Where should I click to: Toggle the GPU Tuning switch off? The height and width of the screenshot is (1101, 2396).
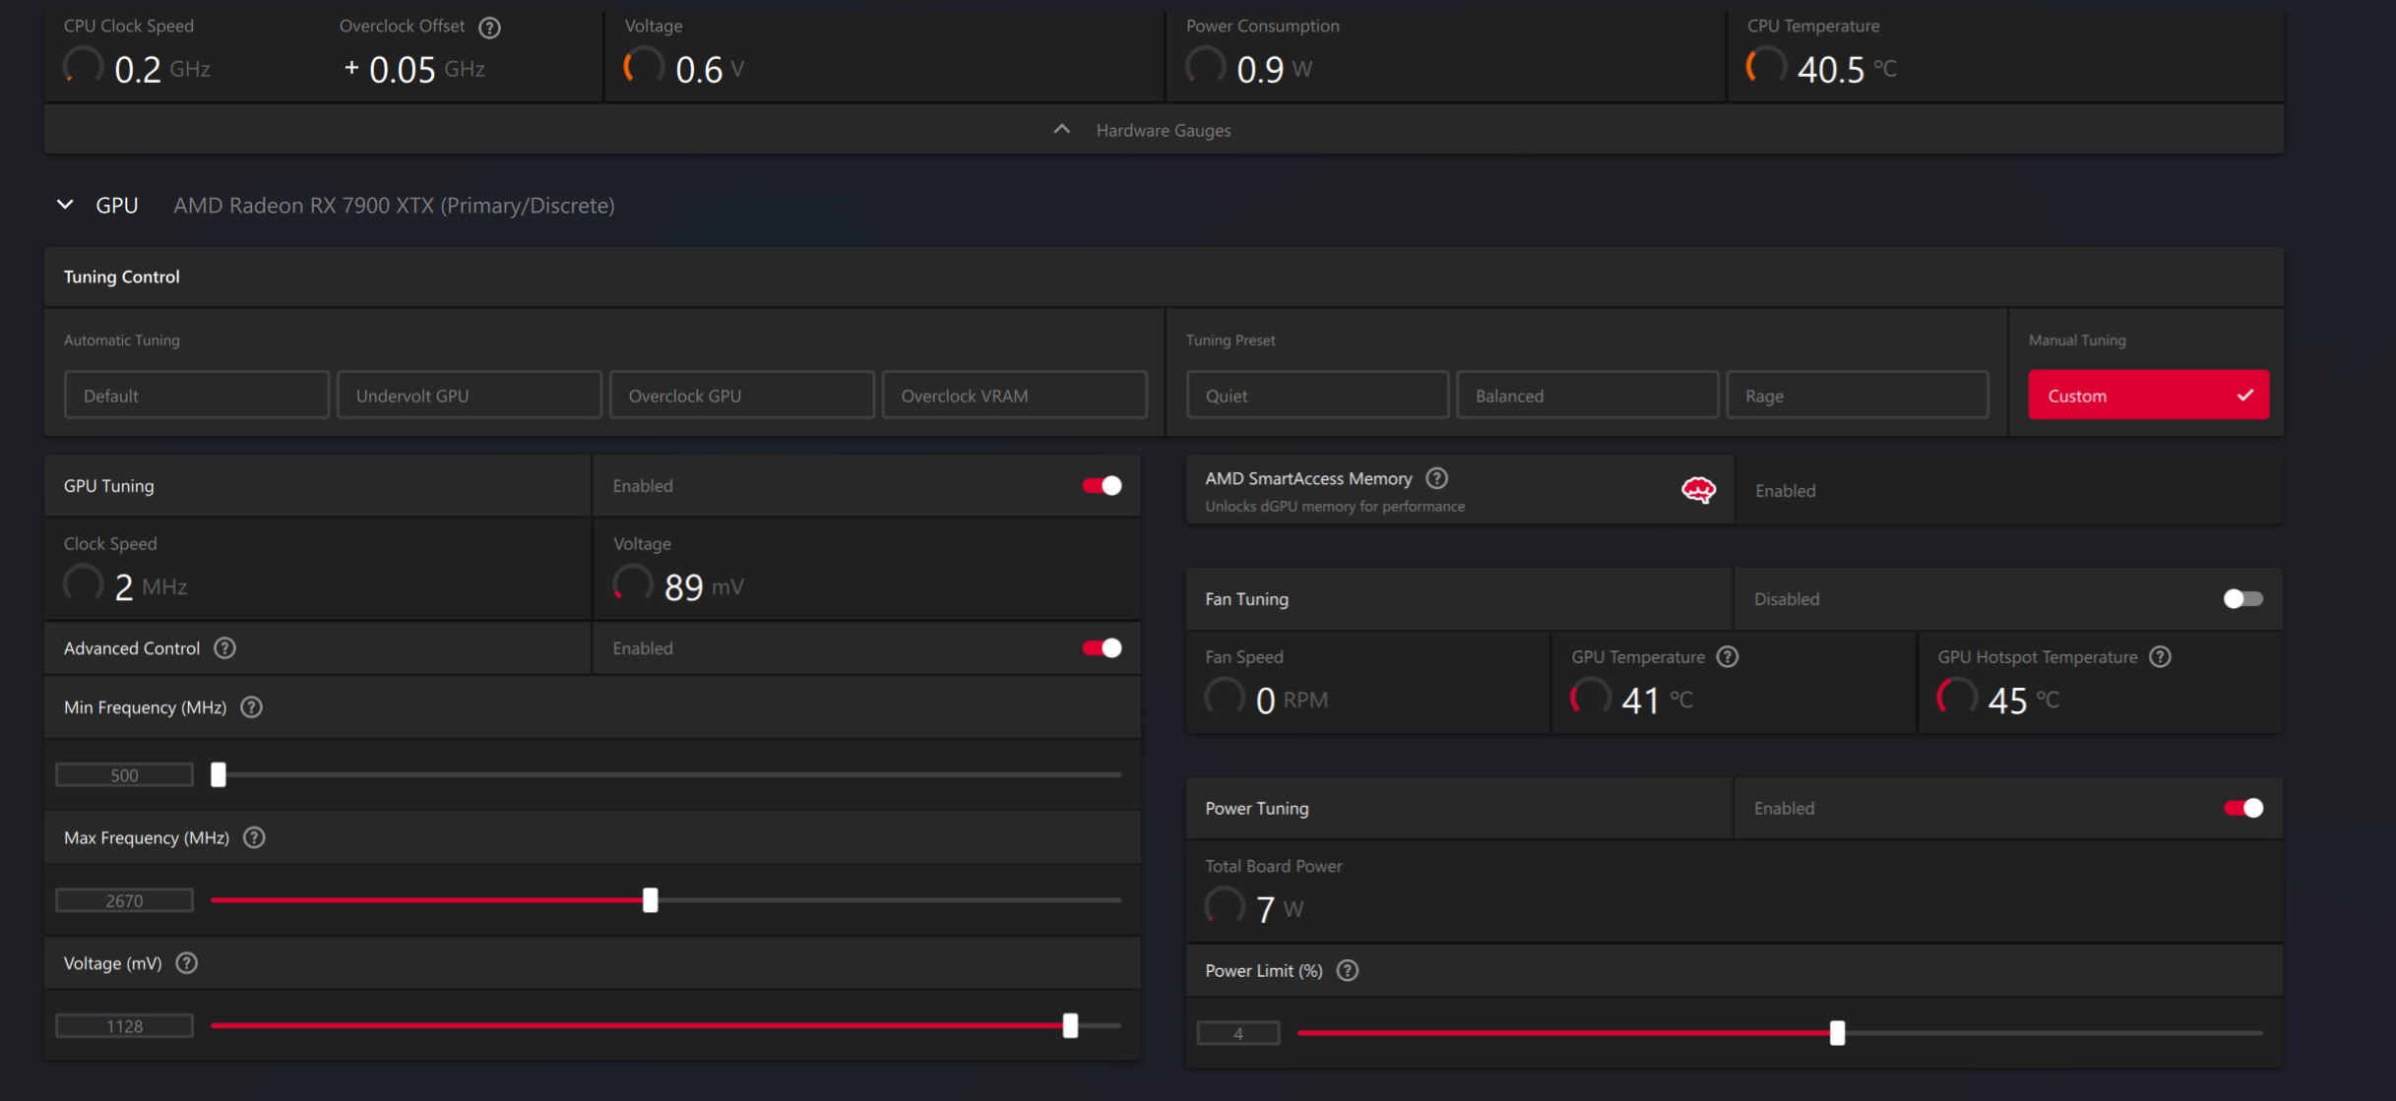pos(1102,486)
